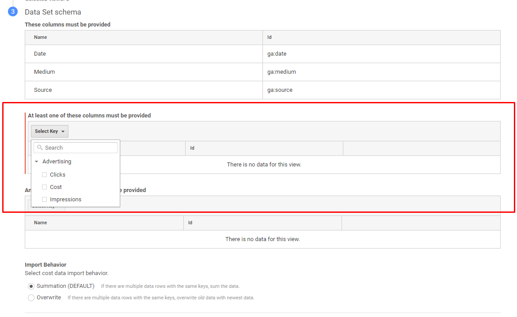517x317 pixels.
Task: Click the magnifier icon in the search box
Action: pyautogui.click(x=40, y=148)
